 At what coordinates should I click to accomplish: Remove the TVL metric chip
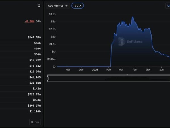point(80,6)
